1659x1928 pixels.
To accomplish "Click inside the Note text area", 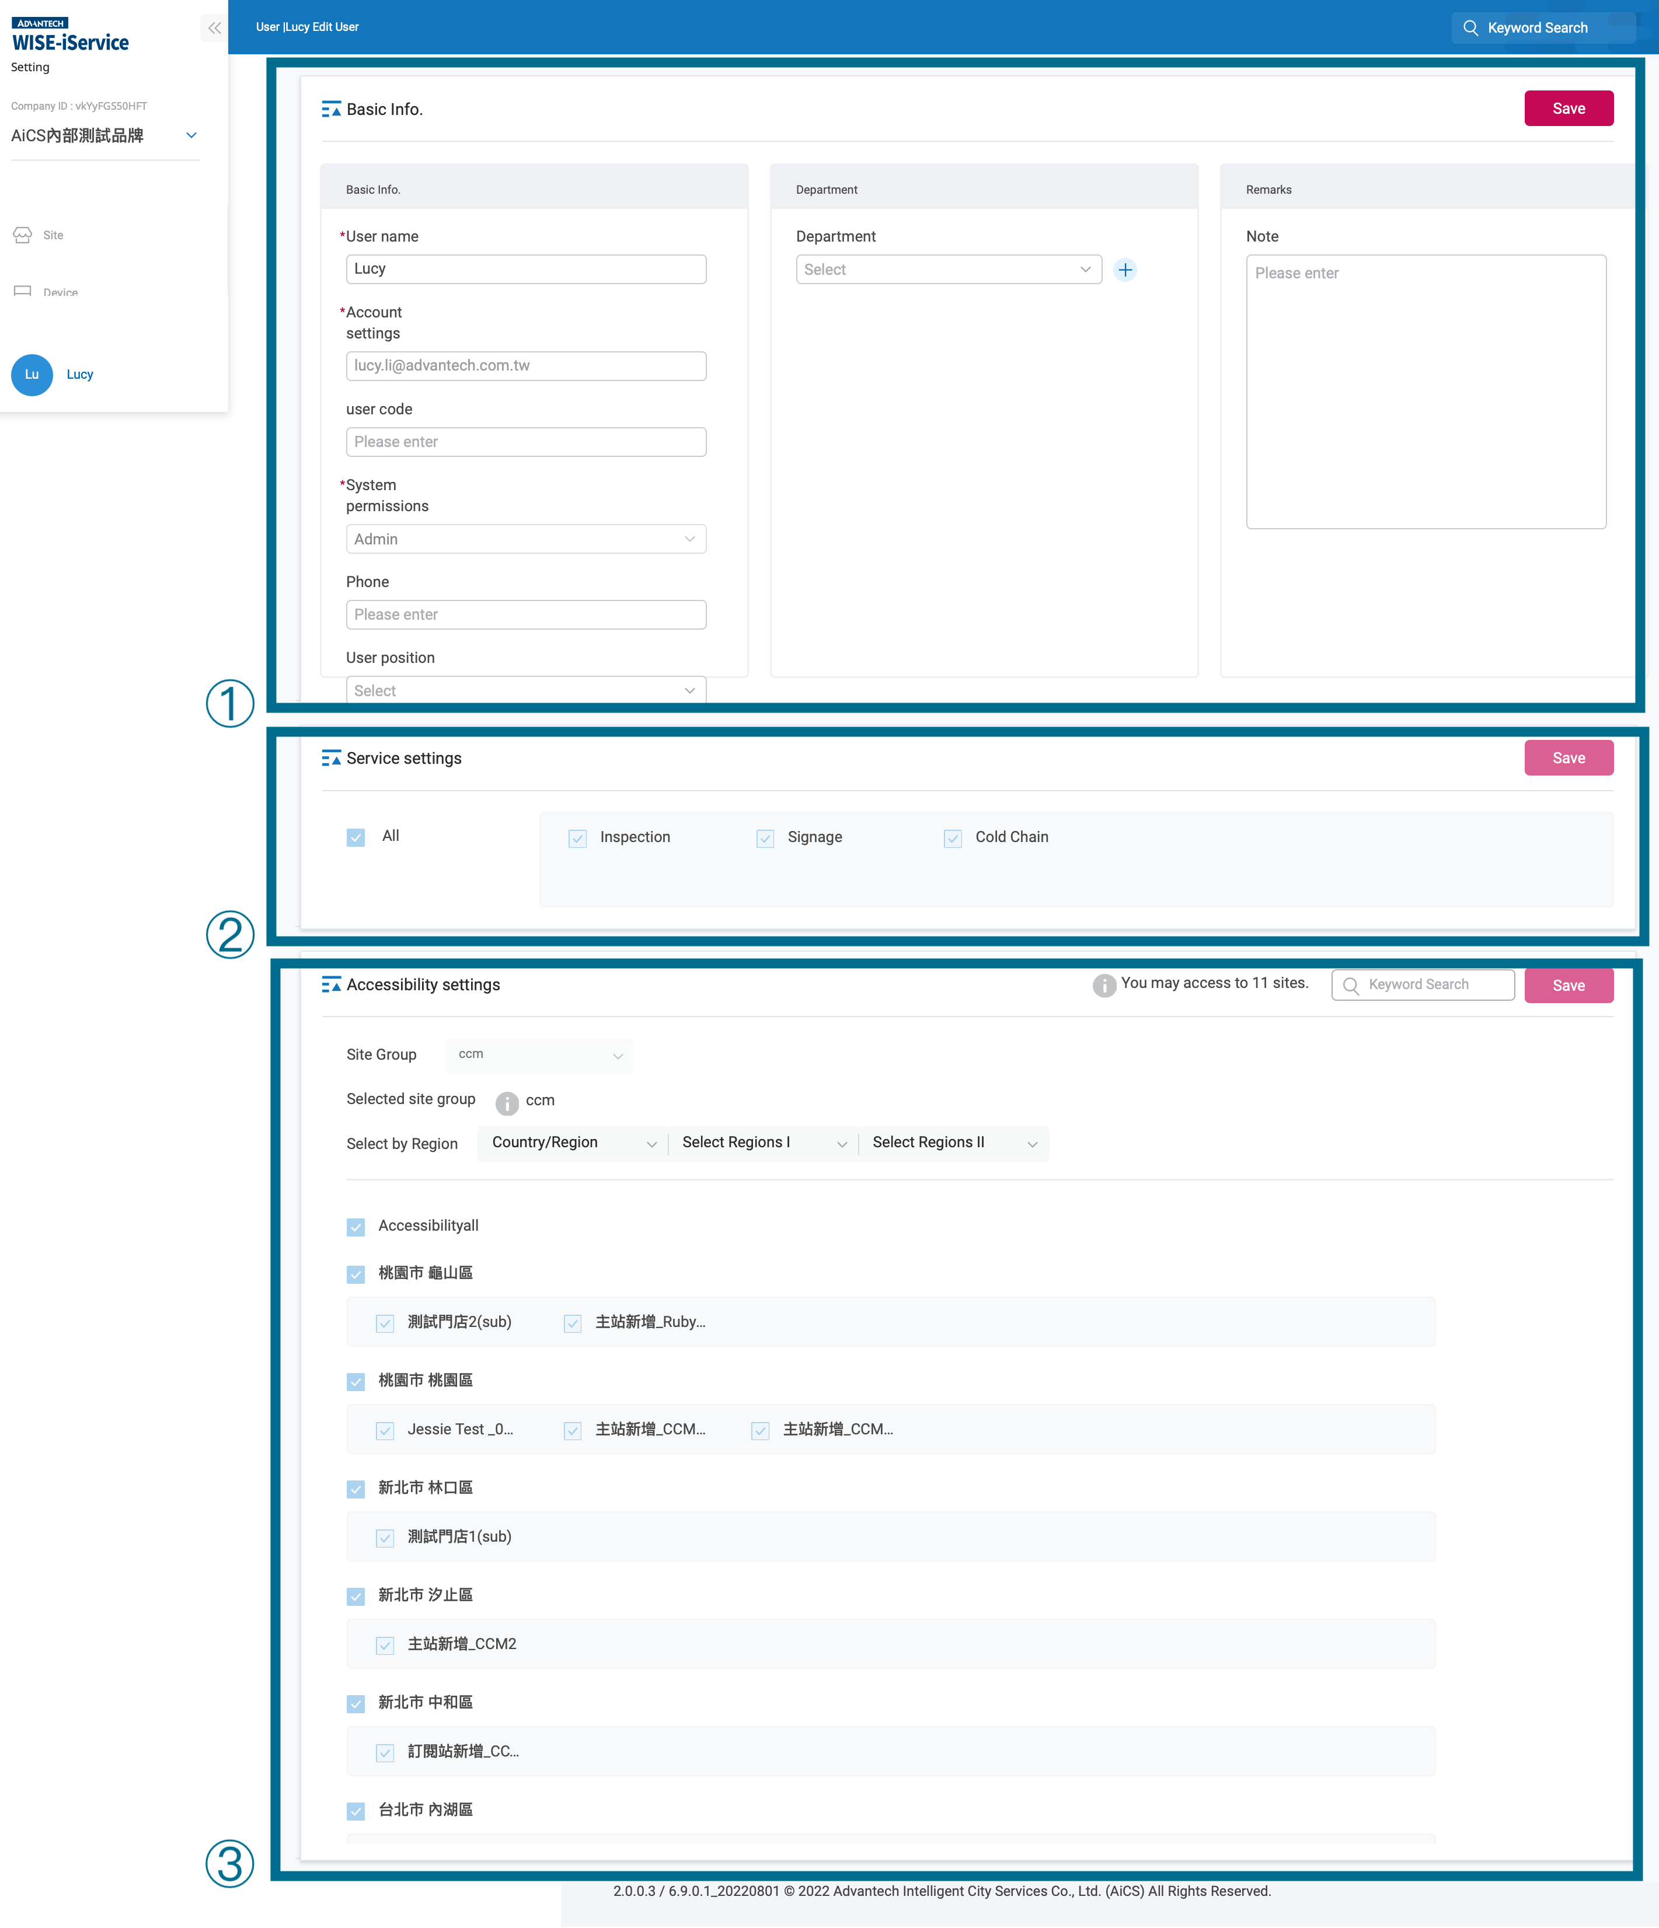I will point(1426,391).
